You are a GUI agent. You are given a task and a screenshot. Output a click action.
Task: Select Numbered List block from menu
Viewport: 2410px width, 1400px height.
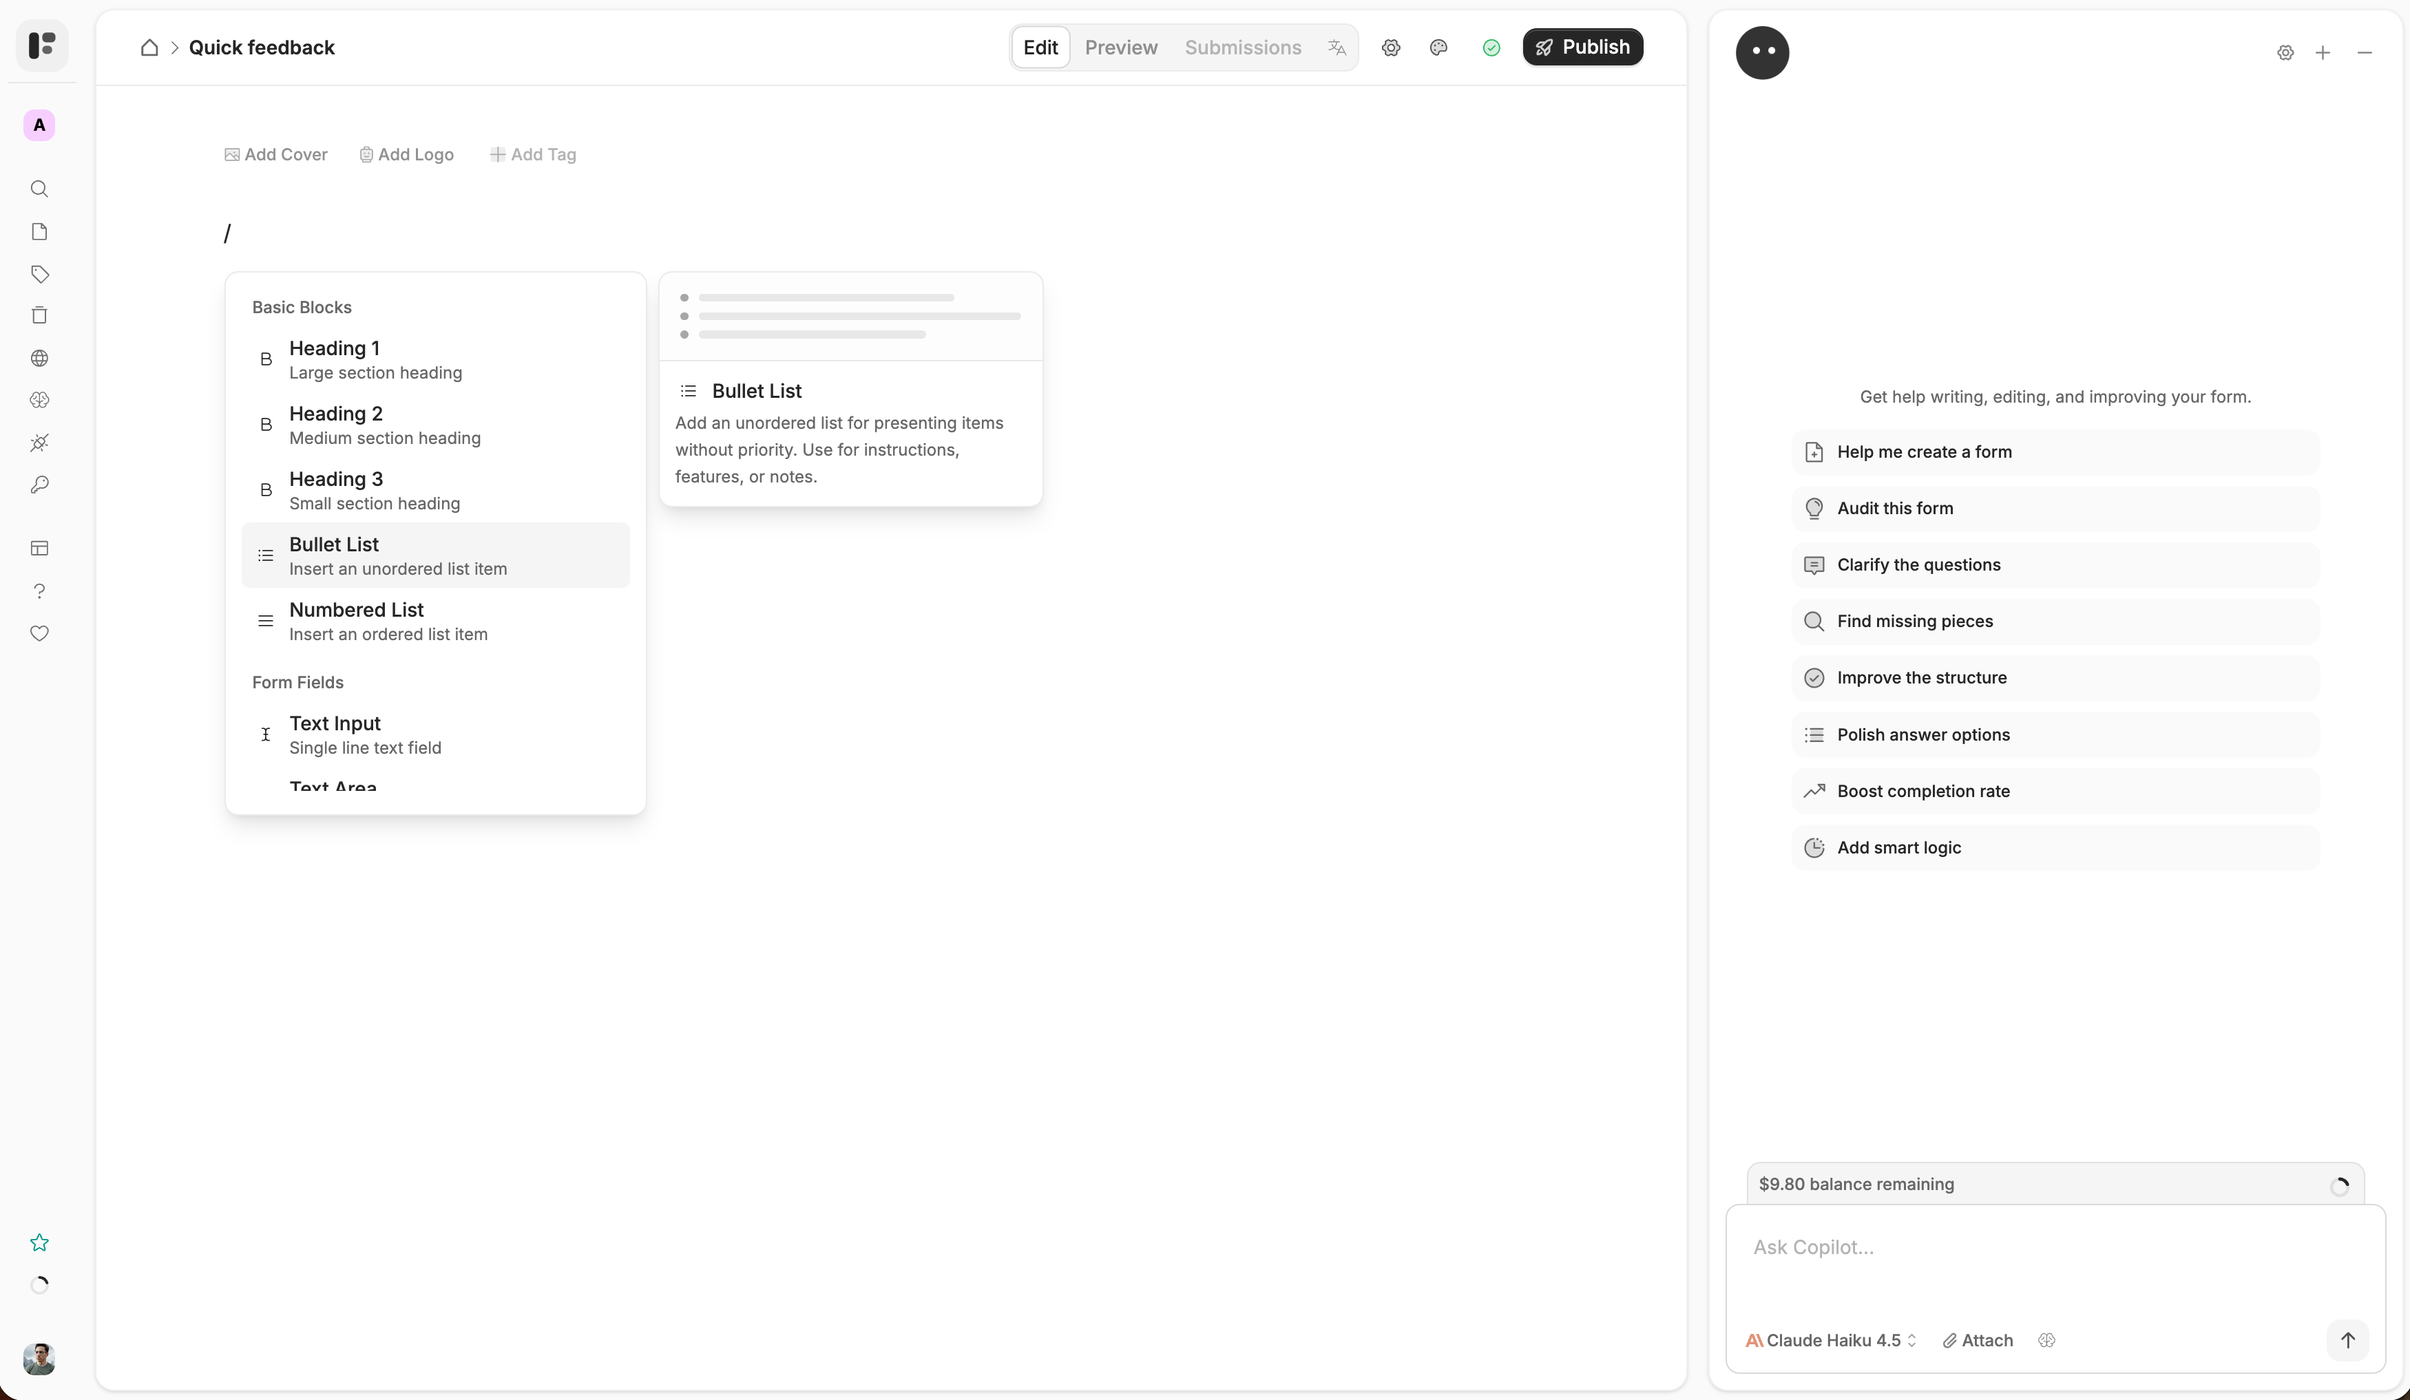coord(435,621)
